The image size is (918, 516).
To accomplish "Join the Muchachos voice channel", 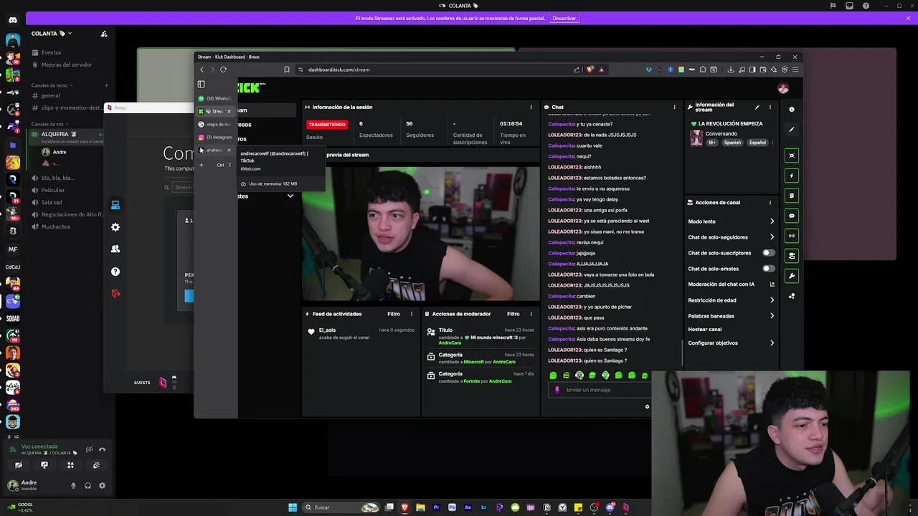I will tap(55, 226).
